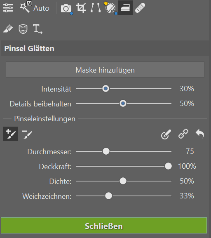Toggle the link chain icon
Viewport: 211px width, 238px height.
tap(183, 134)
